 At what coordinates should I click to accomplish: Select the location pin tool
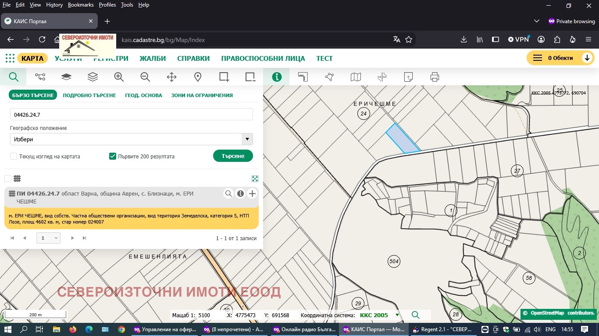pos(198,77)
